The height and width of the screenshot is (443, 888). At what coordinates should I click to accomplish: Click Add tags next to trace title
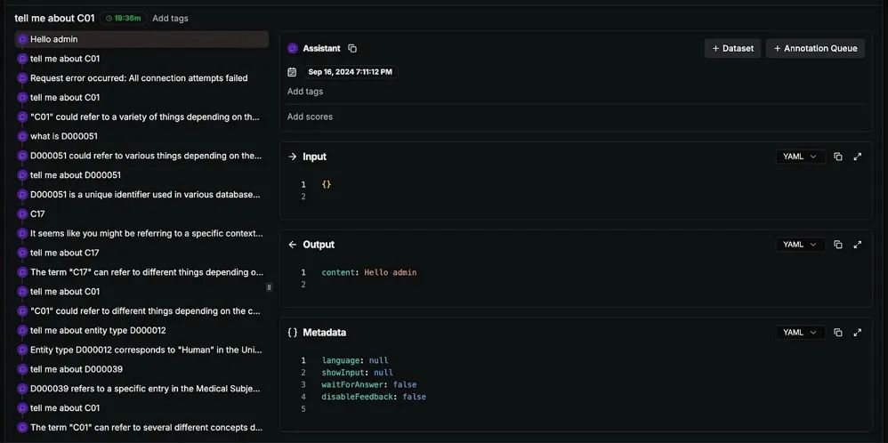[170, 18]
